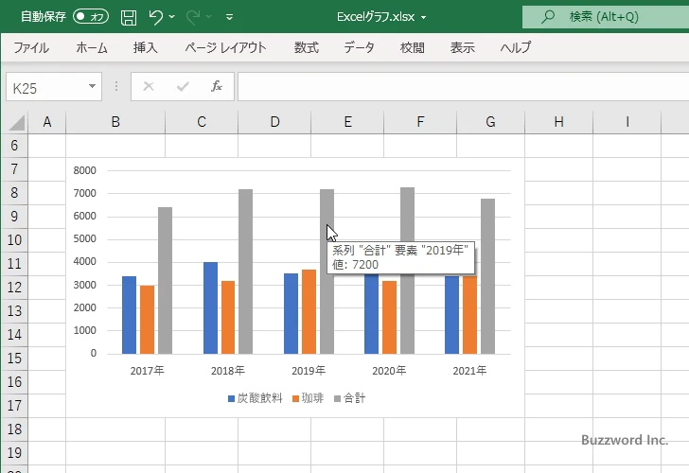Select row 6 header
The image size is (689, 473).
click(x=14, y=146)
